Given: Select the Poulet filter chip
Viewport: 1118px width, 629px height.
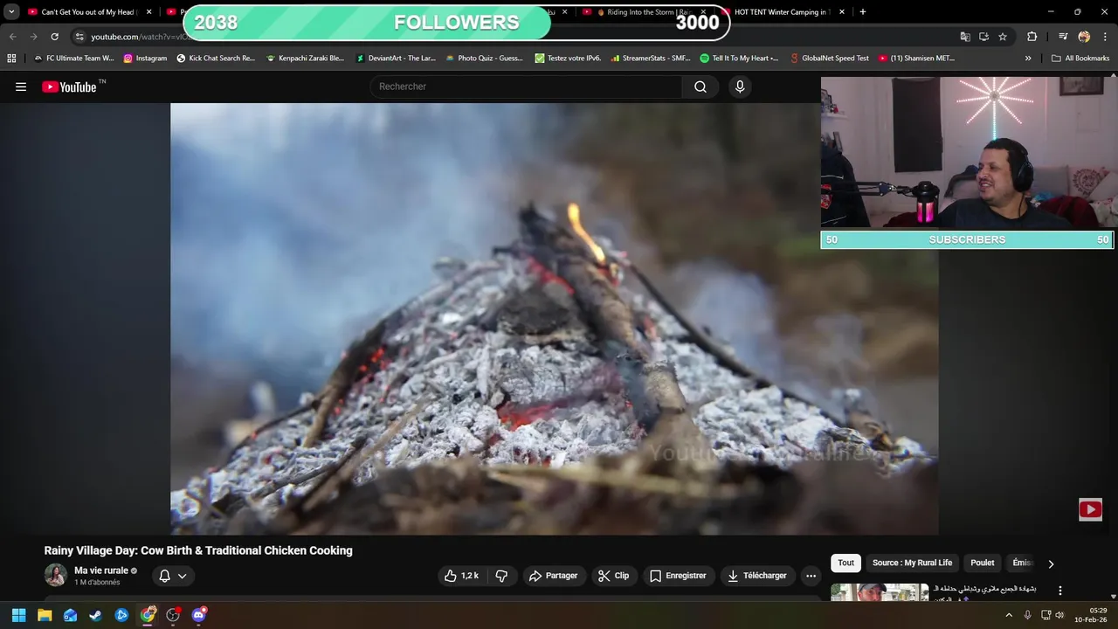Looking at the screenshot, I should tap(983, 563).
